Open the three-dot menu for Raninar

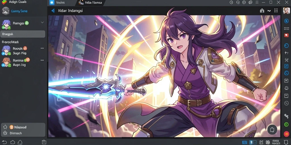pyautogui.click(x=42, y=60)
